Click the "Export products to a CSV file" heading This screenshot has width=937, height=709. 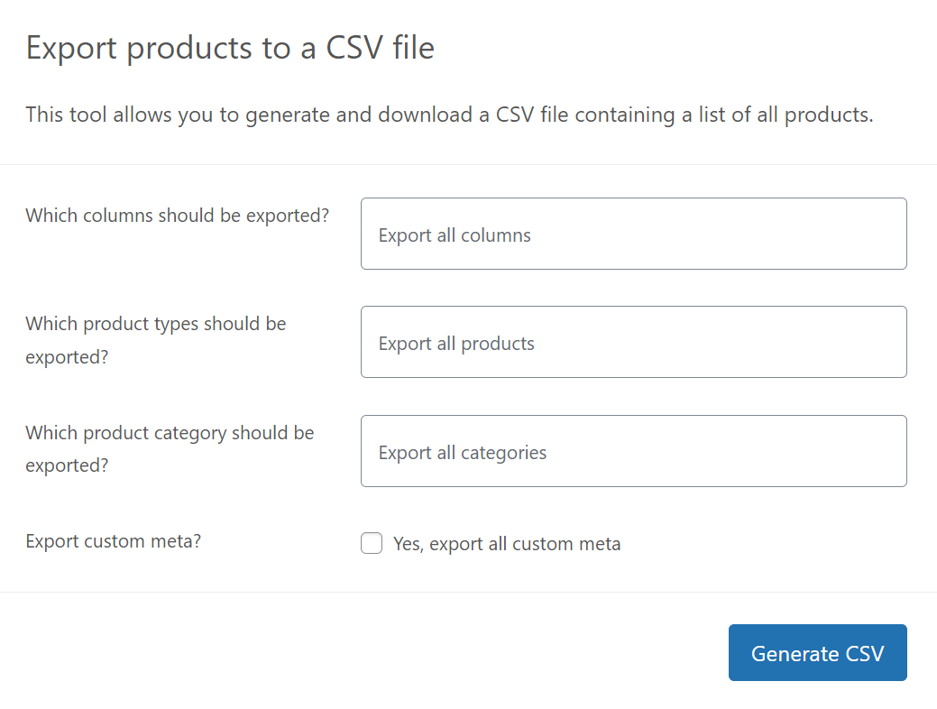(229, 47)
